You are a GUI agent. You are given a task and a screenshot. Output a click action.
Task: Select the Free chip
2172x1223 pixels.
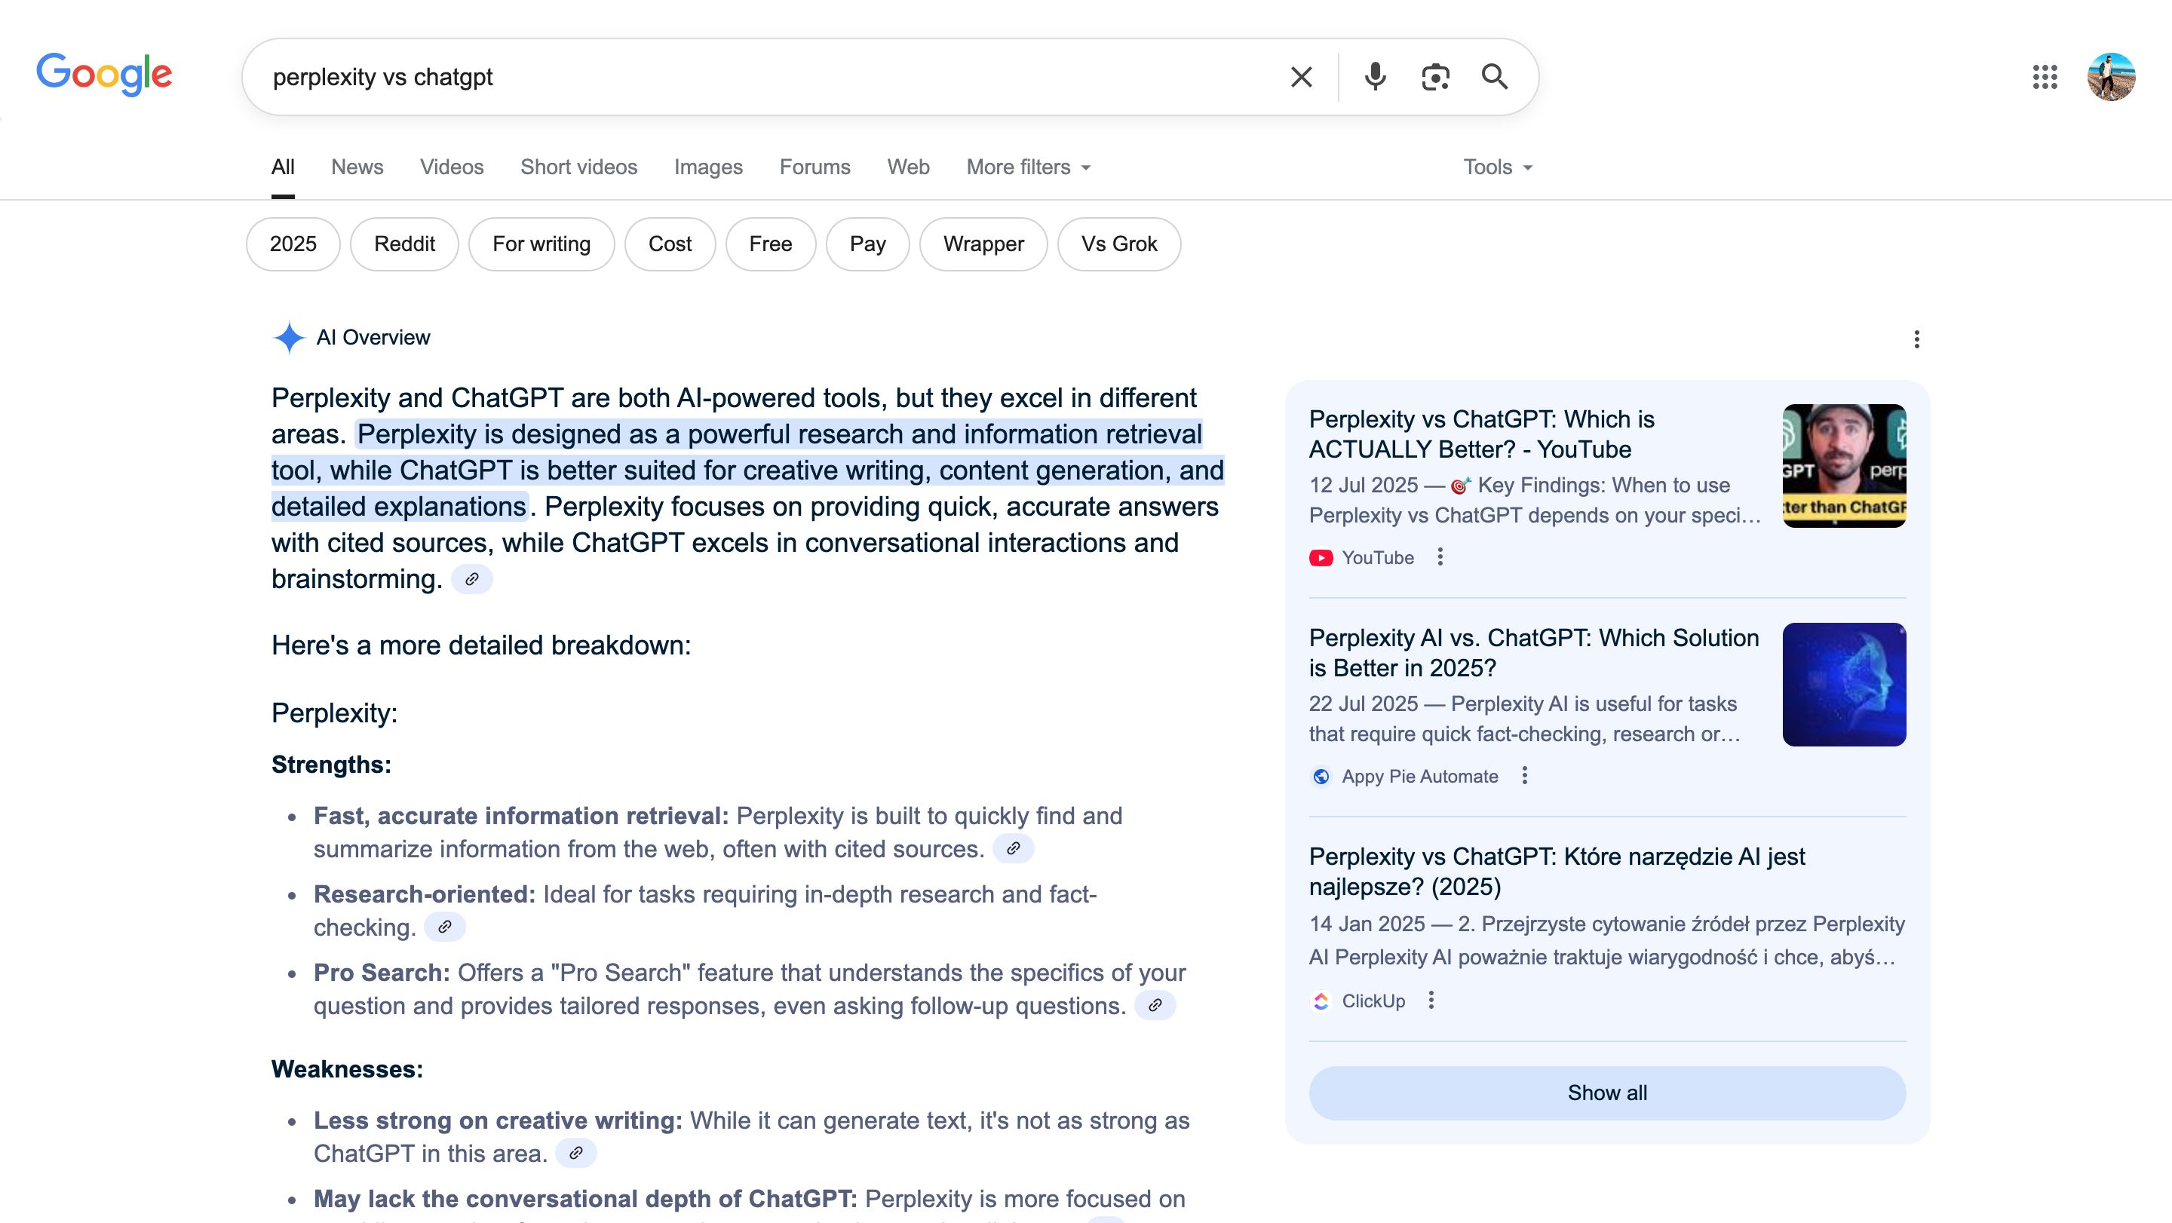771,244
